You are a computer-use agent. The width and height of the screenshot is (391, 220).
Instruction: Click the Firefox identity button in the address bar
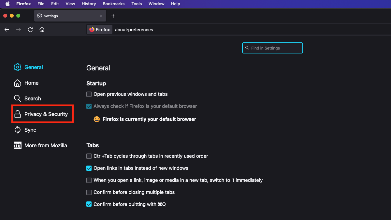(100, 30)
